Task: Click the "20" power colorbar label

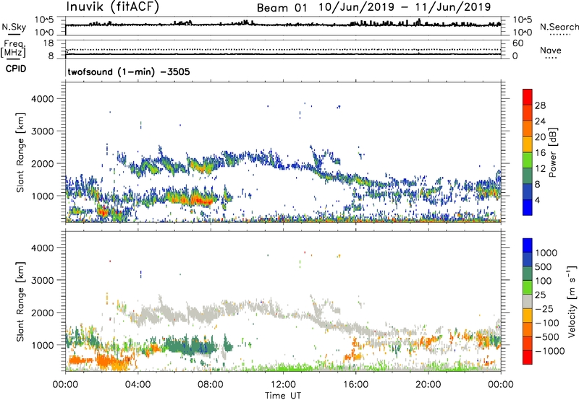Action: (x=540, y=137)
